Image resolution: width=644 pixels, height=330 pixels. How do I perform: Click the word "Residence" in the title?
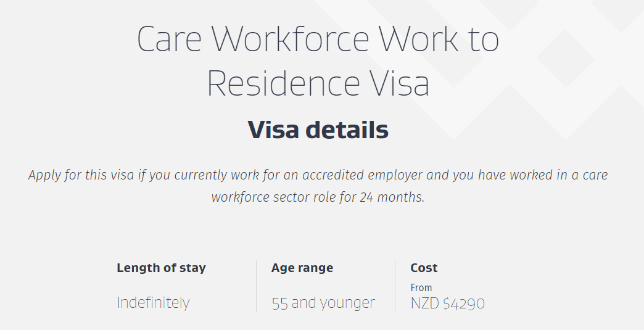[x=283, y=84]
